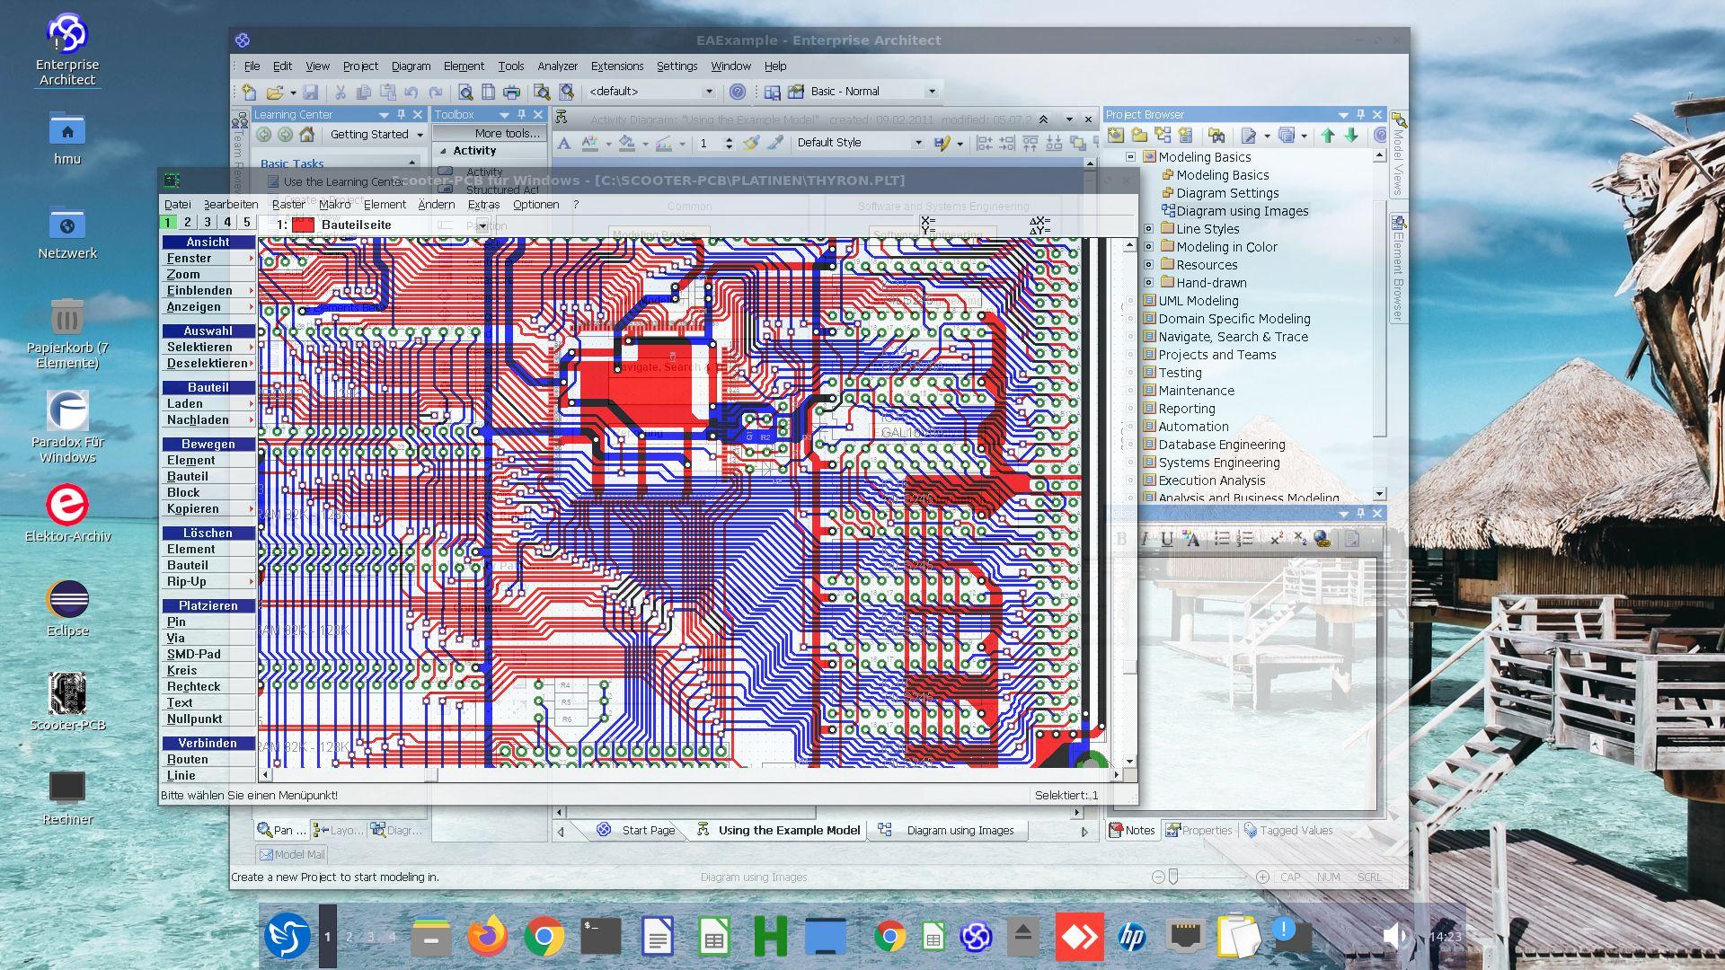The image size is (1725, 970).
Task: Collapse the Modeling Basics tree node
Action: [x=1131, y=157]
